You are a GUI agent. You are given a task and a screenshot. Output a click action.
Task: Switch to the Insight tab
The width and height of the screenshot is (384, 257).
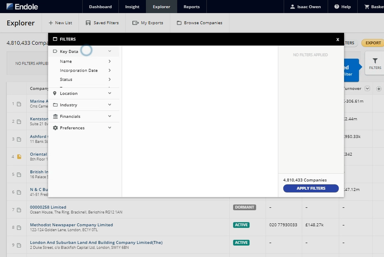point(132,7)
